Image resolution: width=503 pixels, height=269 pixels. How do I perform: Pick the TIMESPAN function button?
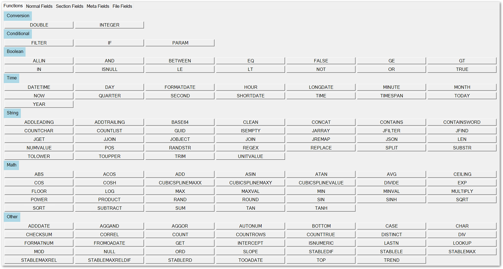click(x=392, y=96)
